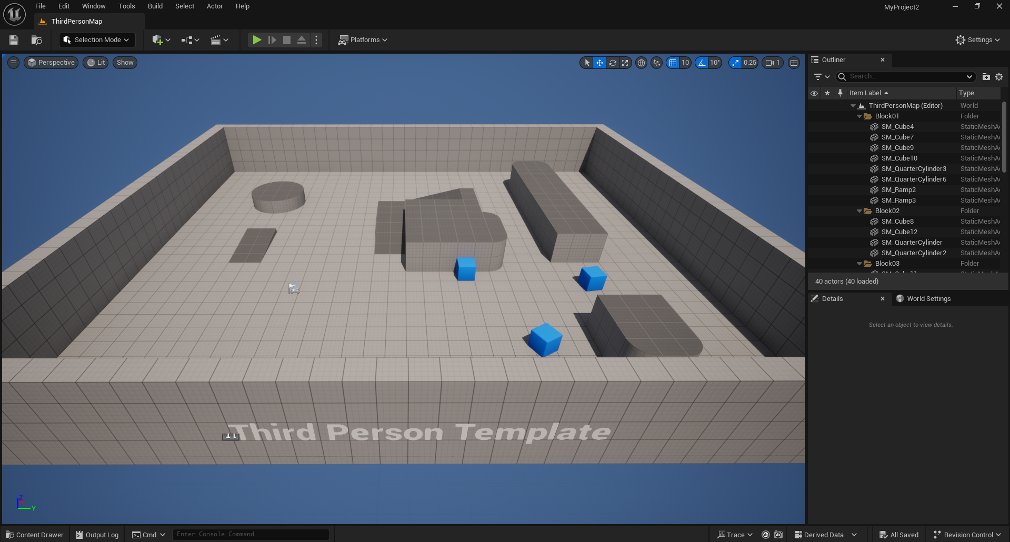Toggle visibility column eye header in Outliner
Screen dimensions: 1010x542
(x=814, y=93)
